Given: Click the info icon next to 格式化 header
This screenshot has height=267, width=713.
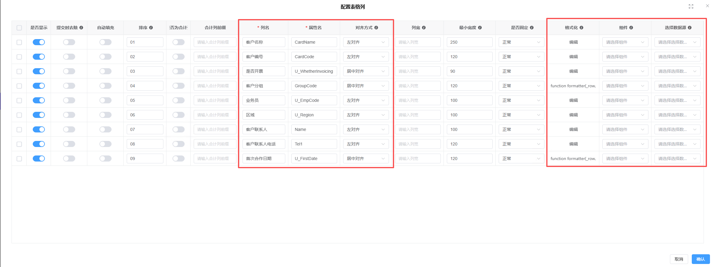Looking at the screenshot, I should pyautogui.click(x=581, y=28).
